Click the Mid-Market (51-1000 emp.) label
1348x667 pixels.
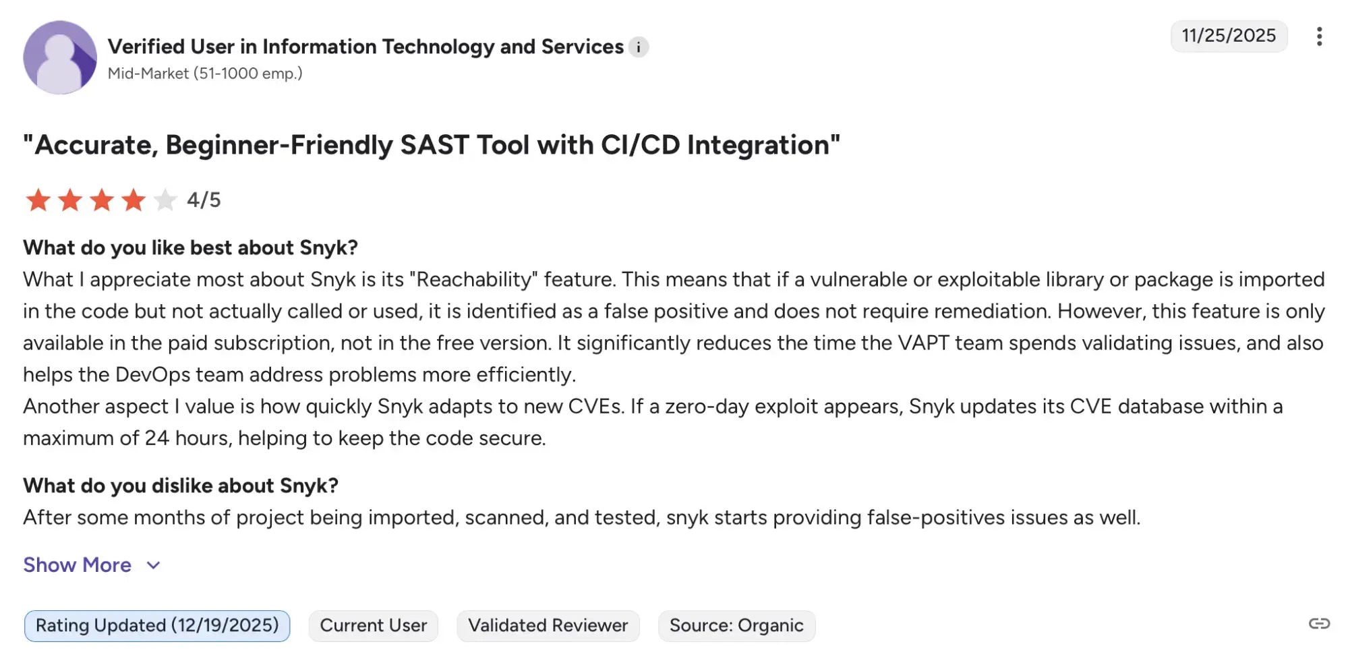tap(205, 74)
